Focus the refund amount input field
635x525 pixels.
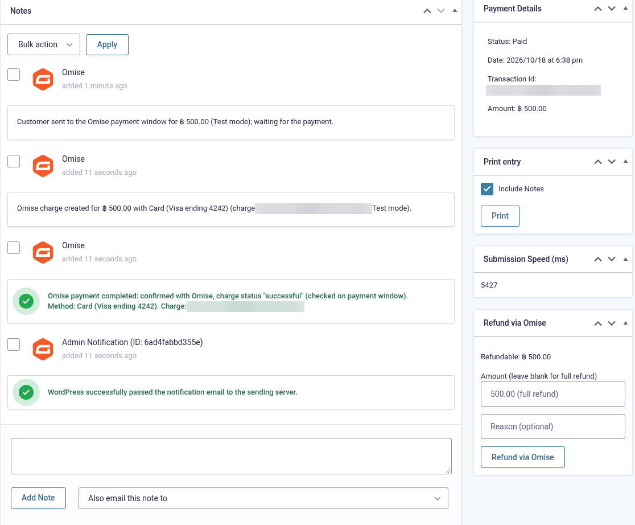pyautogui.click(x=553, y=394)
